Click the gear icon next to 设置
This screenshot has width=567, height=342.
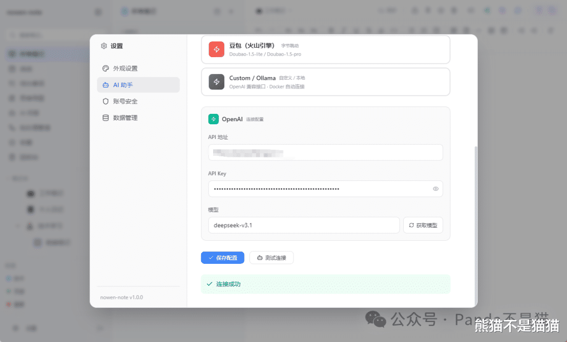104,46
